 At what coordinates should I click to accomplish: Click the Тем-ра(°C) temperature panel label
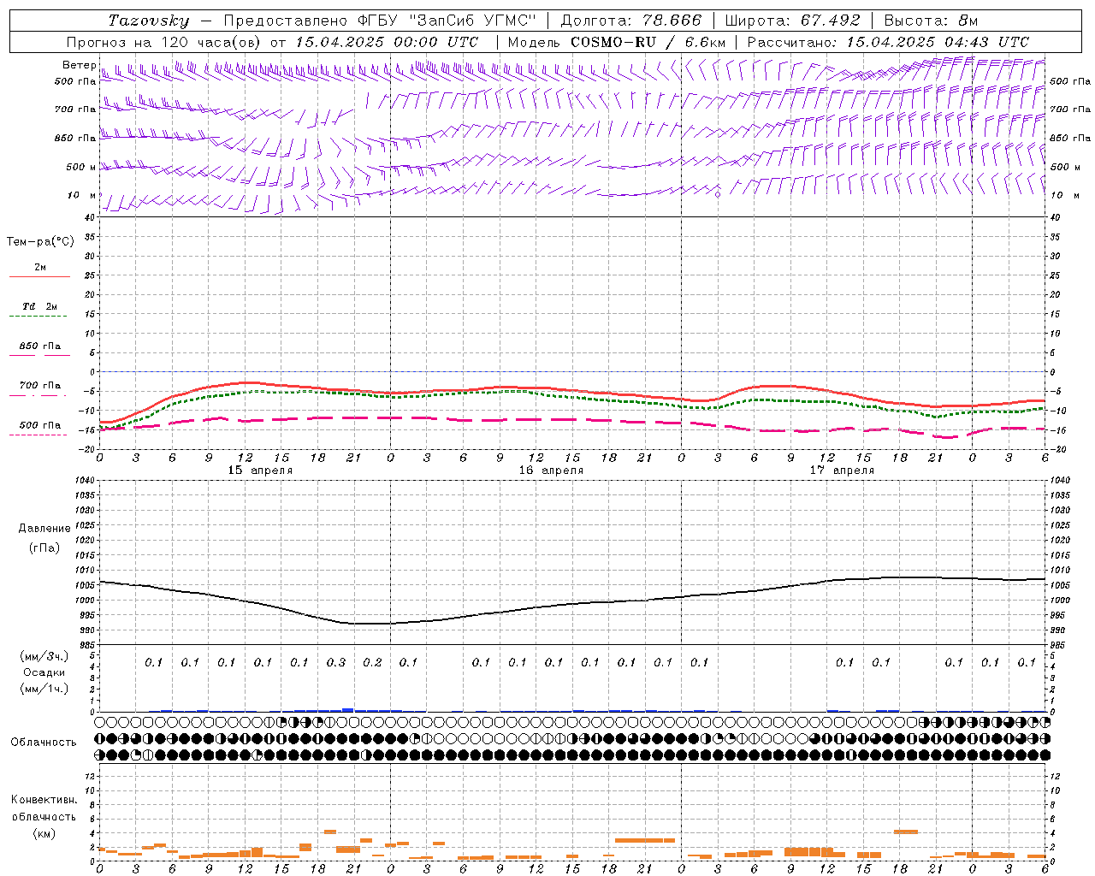tap(40, 242)
